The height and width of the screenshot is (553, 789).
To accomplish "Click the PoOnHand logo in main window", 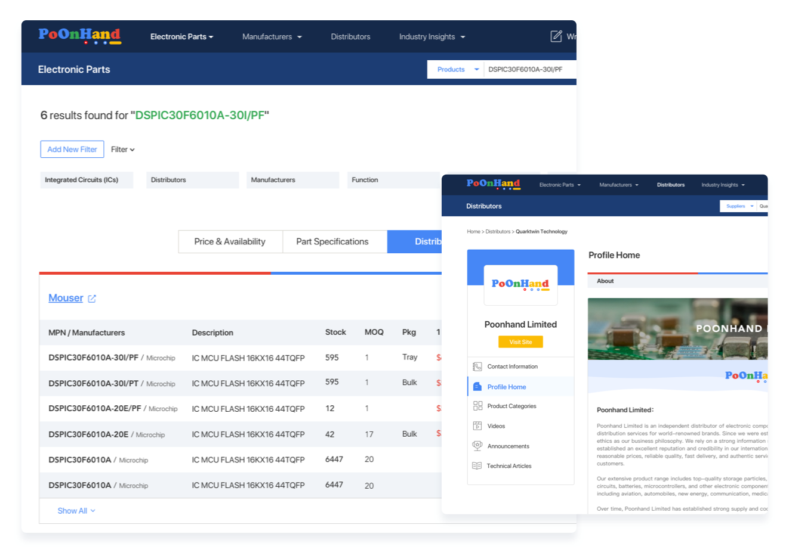I will [80, 36].
